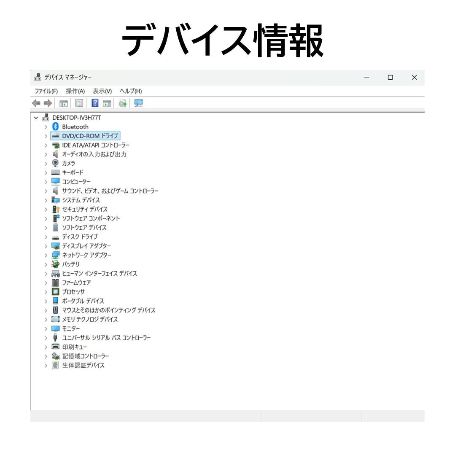Click the Update driver software toolbar icon
This screenshot has width=455, height=455.
click(x=122, y=103)
